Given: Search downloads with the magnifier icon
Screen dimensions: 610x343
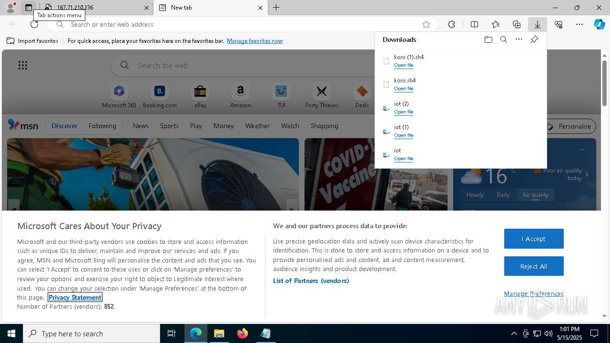Looking at the screenshot, I should 503,40.
